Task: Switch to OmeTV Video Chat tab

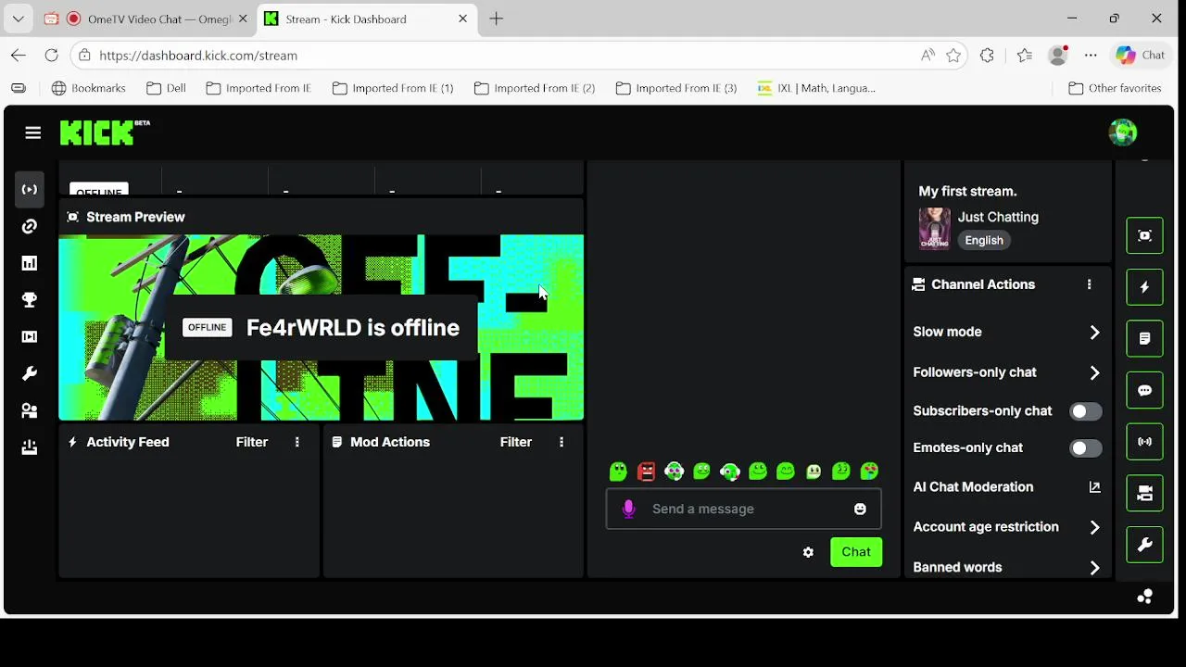Action: pos(147,19)
